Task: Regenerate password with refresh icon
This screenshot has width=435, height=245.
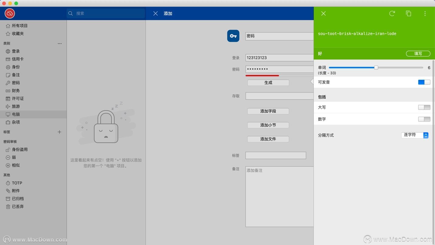Action: [392, 13]
